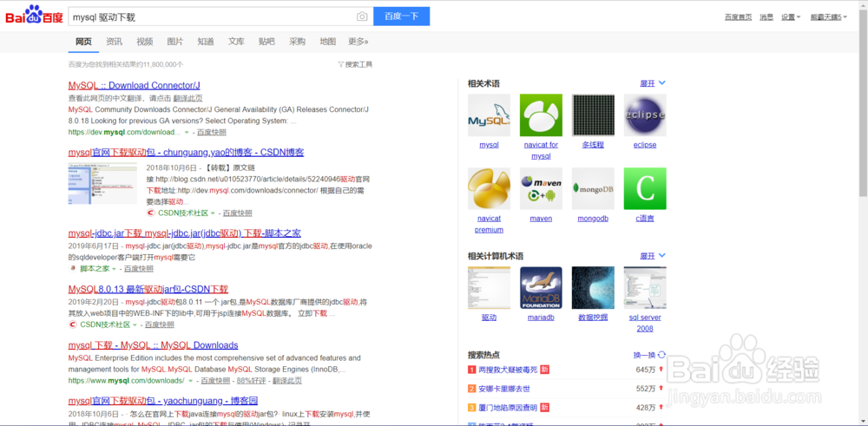
Task: Click CSDN icon under MySQL8.0.13 result
Action: click(x=73, y=324)
